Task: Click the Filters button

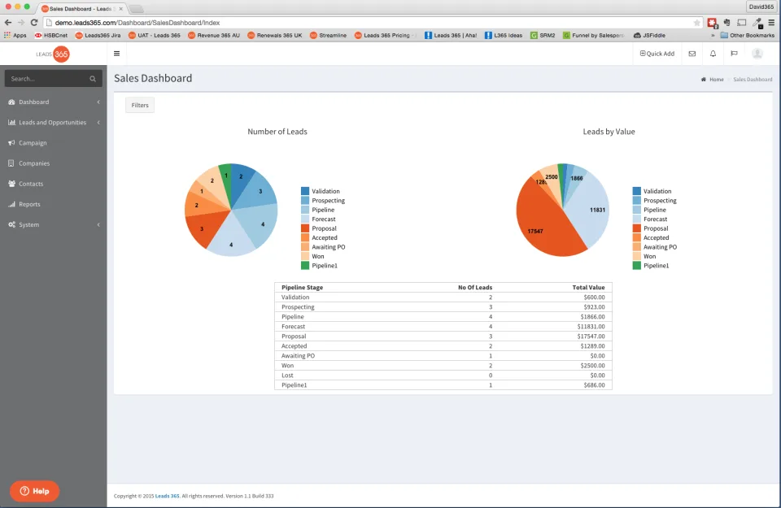Action: (140, 105)
